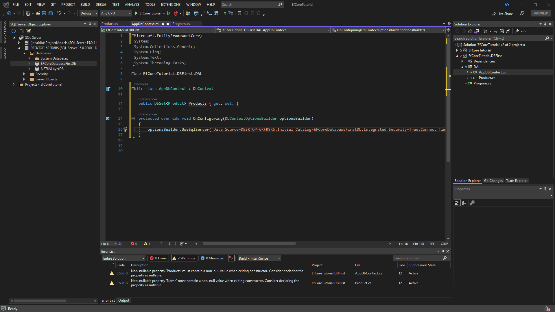555x312 pixels.
Task: Click the 2 Warnings button in Error List
Action: click(184, 258)
